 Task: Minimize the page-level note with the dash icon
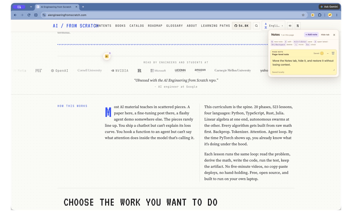(x=328, y=53)
